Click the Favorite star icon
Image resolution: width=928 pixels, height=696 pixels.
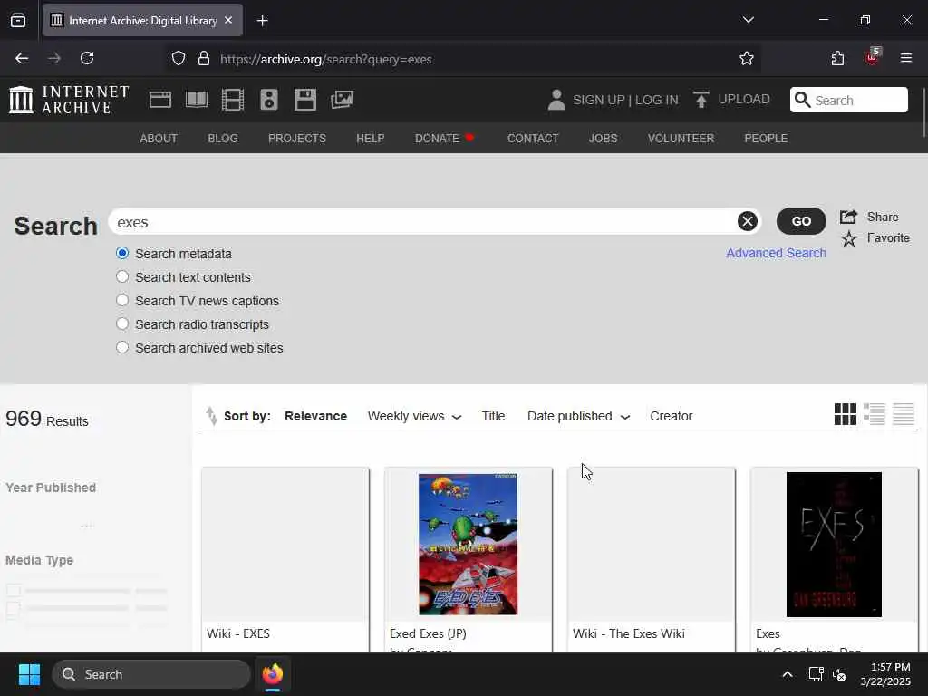pyautogui.click(x=848, y=238)
